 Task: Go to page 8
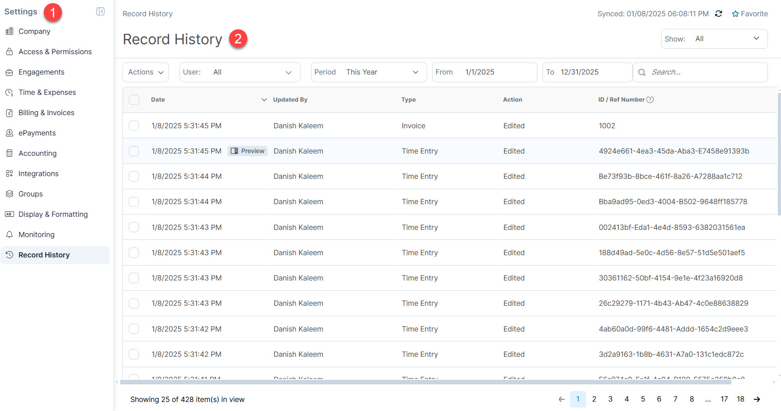pos(692,399)
